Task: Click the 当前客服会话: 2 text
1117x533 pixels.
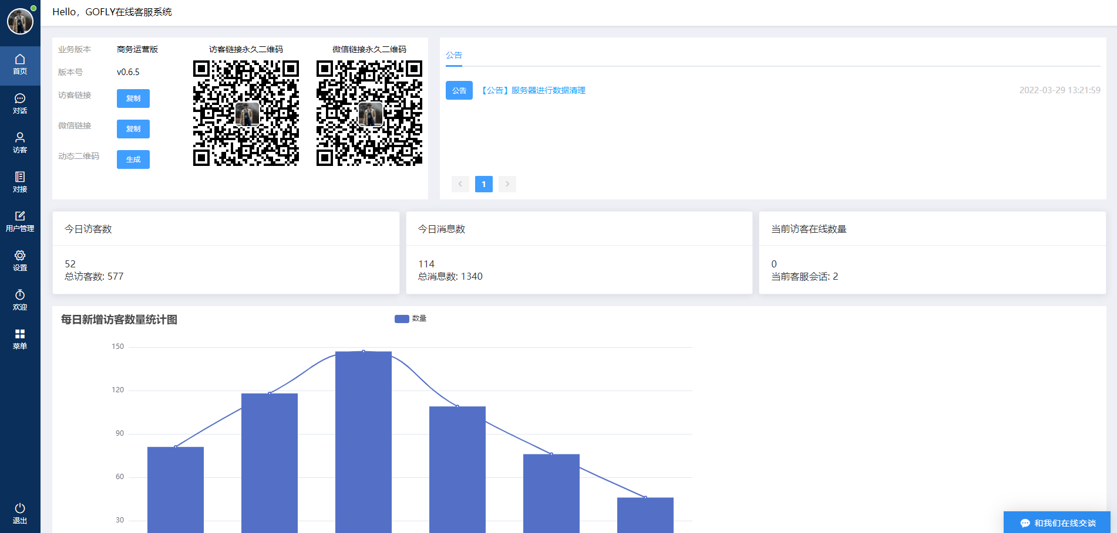Action: 805,276
